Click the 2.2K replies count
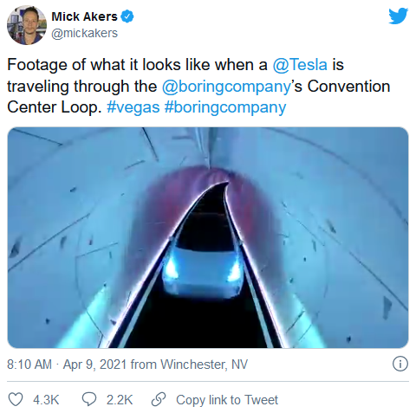 coord(120,400)
